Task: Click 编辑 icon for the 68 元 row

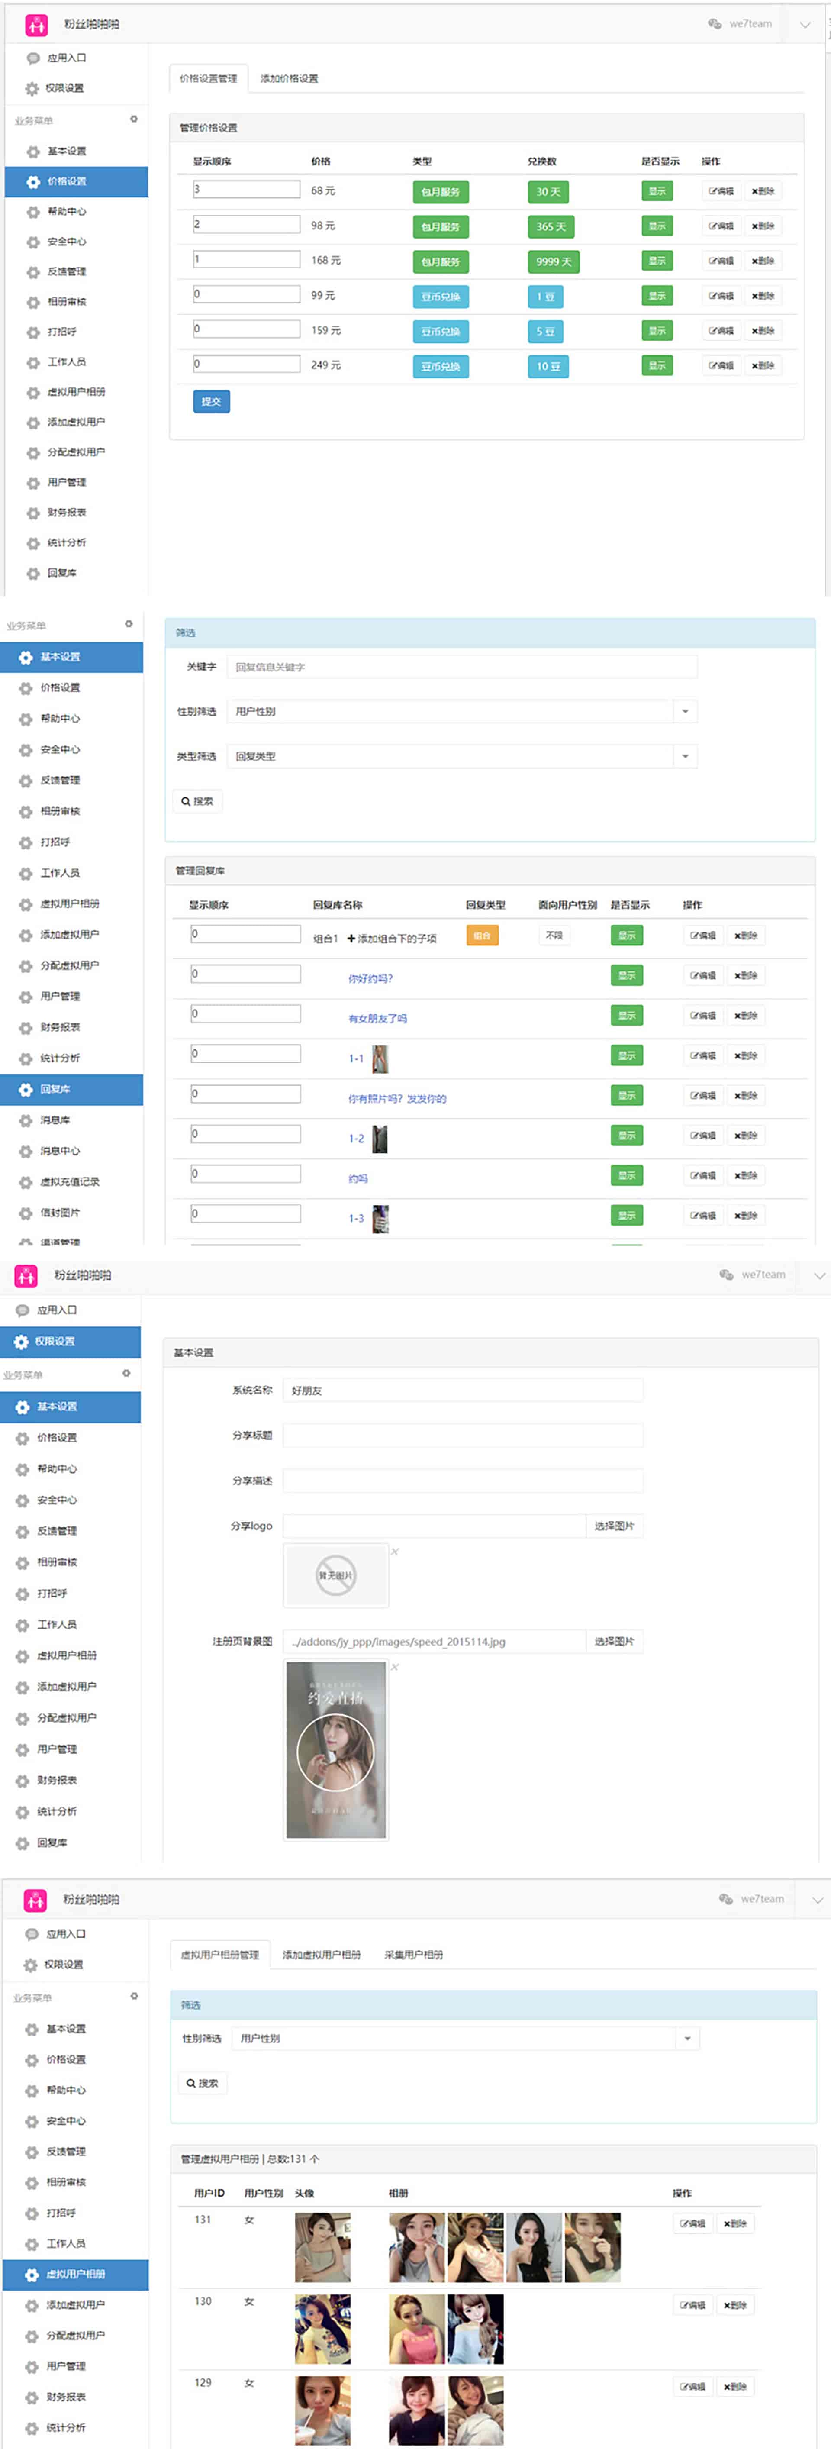Action: click(721, 191)
